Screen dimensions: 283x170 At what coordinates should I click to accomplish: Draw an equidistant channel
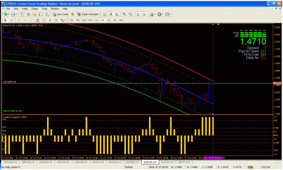(x=38, y=20)
